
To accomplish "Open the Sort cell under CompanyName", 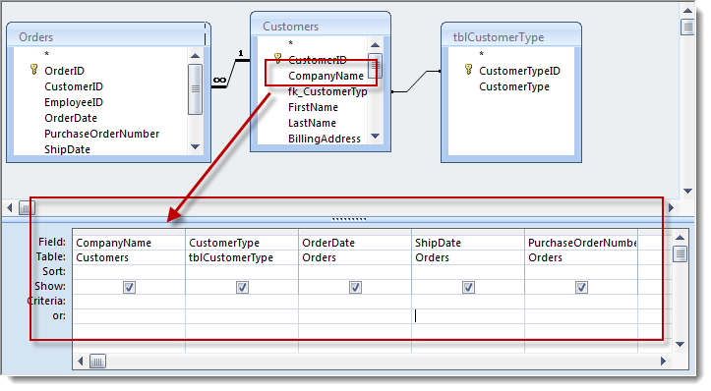I will (129, 272).
